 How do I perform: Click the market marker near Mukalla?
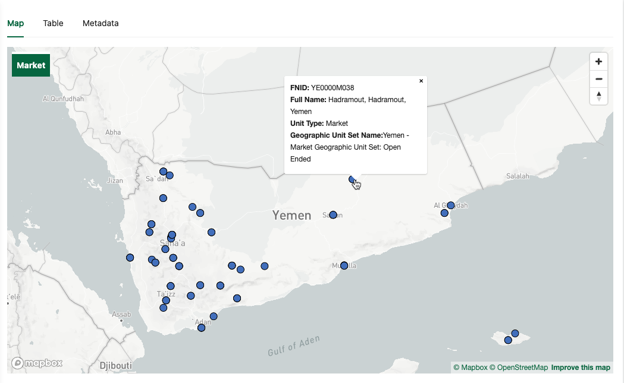pos(344,265)
